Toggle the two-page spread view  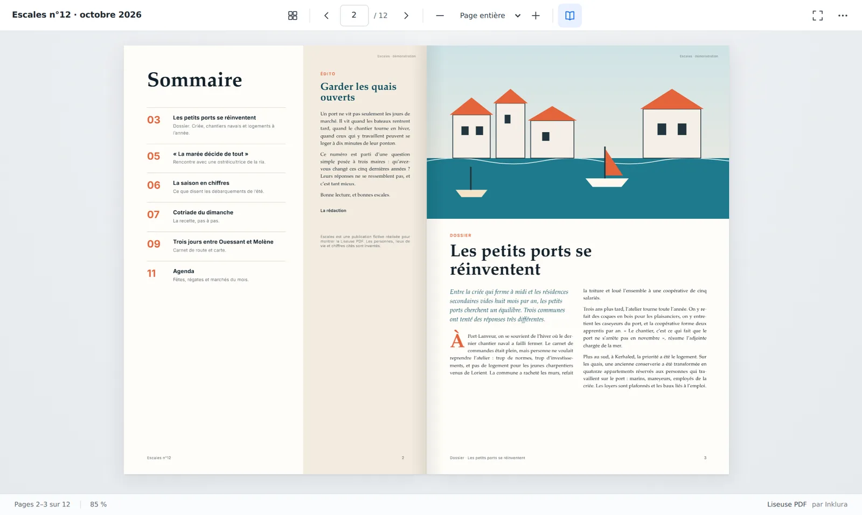pyautogui.click(x=569, y=16)
